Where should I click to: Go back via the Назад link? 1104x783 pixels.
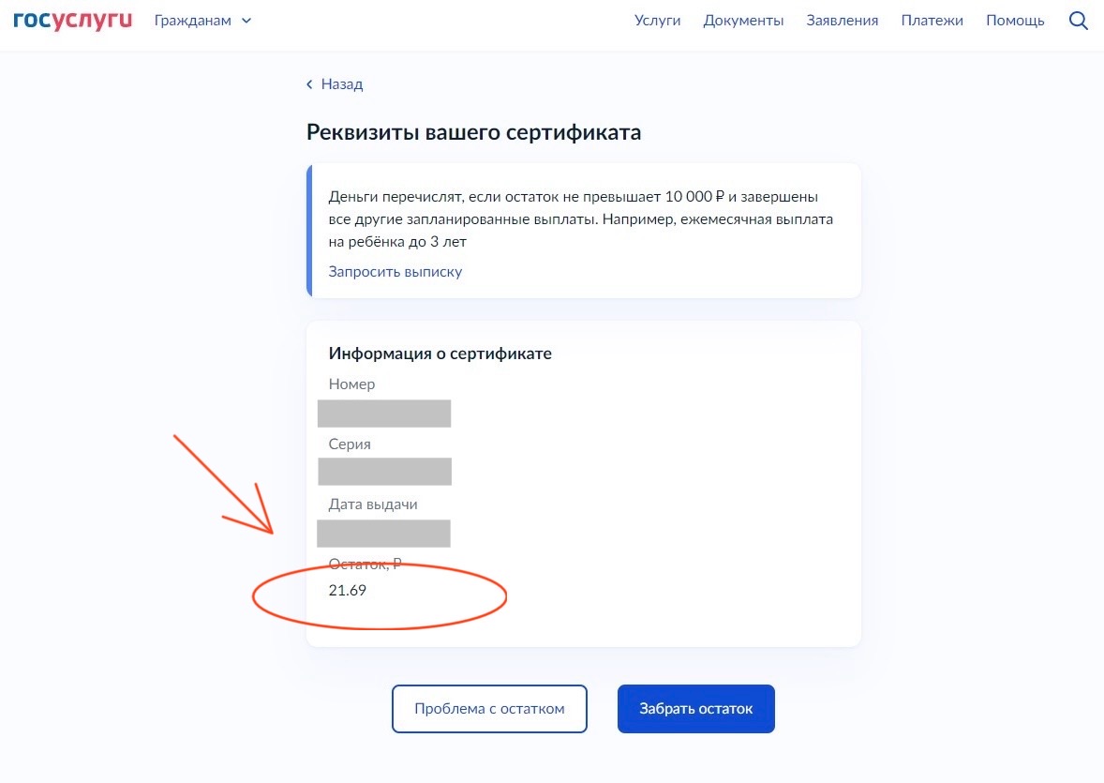[341, 83]
